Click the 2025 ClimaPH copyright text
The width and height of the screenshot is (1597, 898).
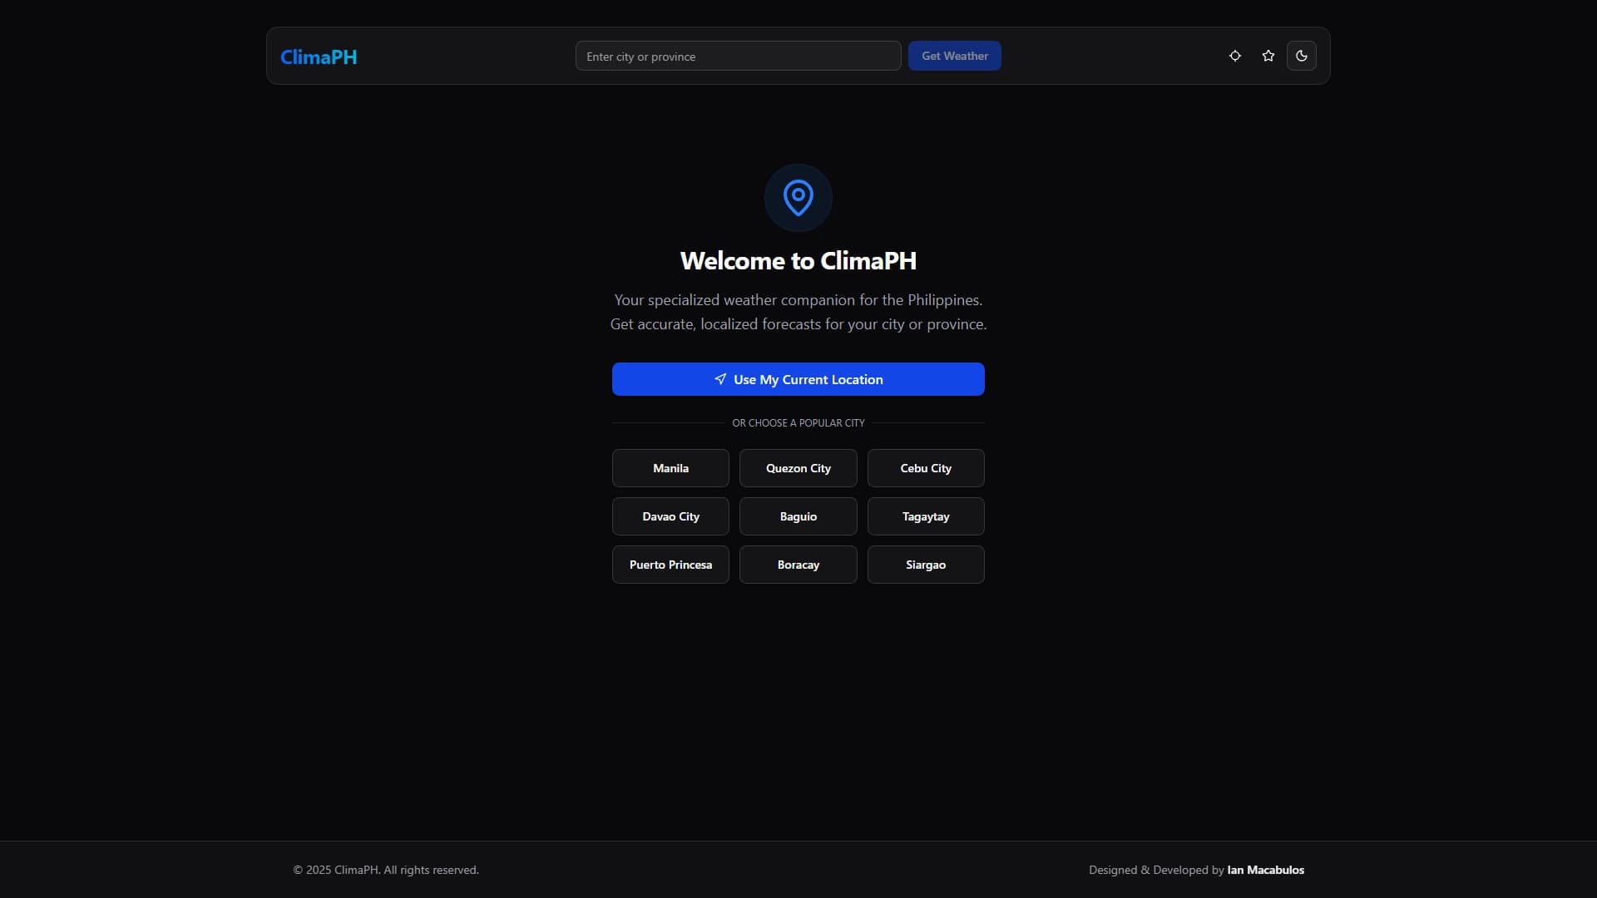pyautogui.click(x=385, y=869)
